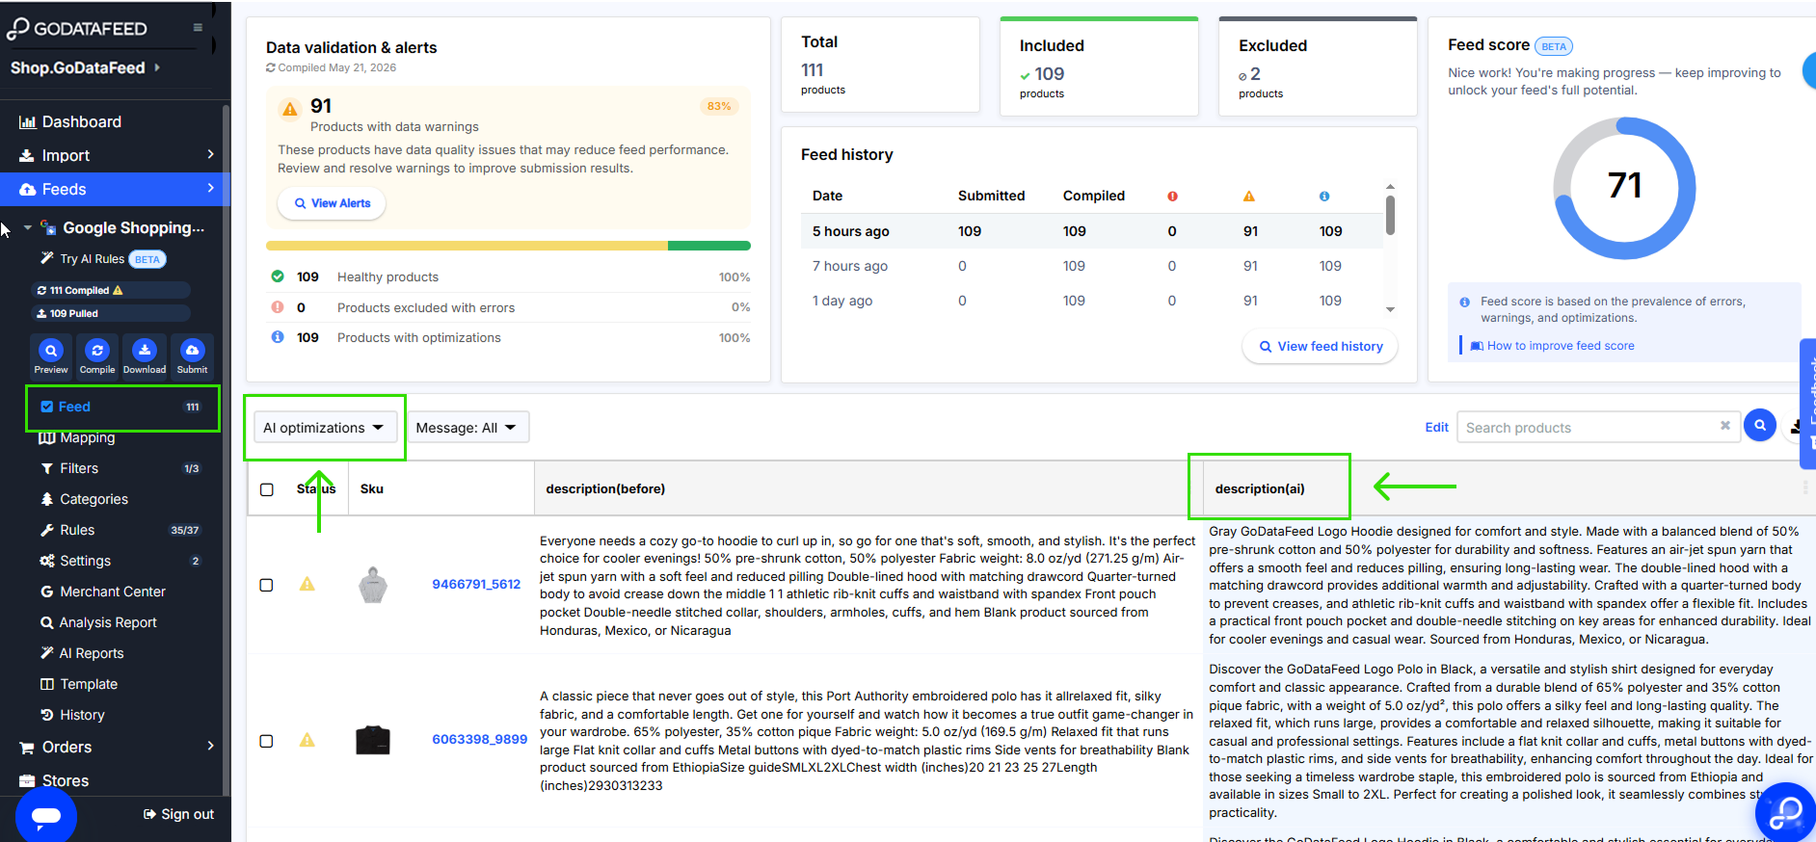Viewport: 1816px width, 842px height.
Task: Click the GoDataFeed logo
Action: [x=77, y=29]
